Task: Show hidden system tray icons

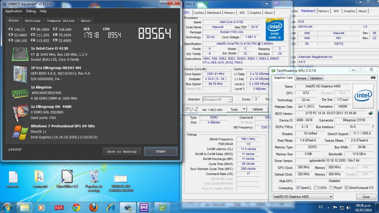Action: coord(328,207)
